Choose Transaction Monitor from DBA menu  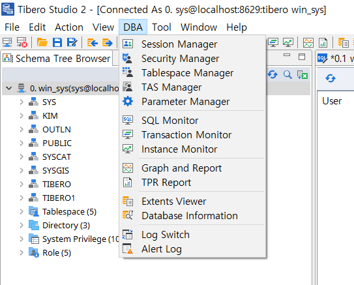[192, 135]
